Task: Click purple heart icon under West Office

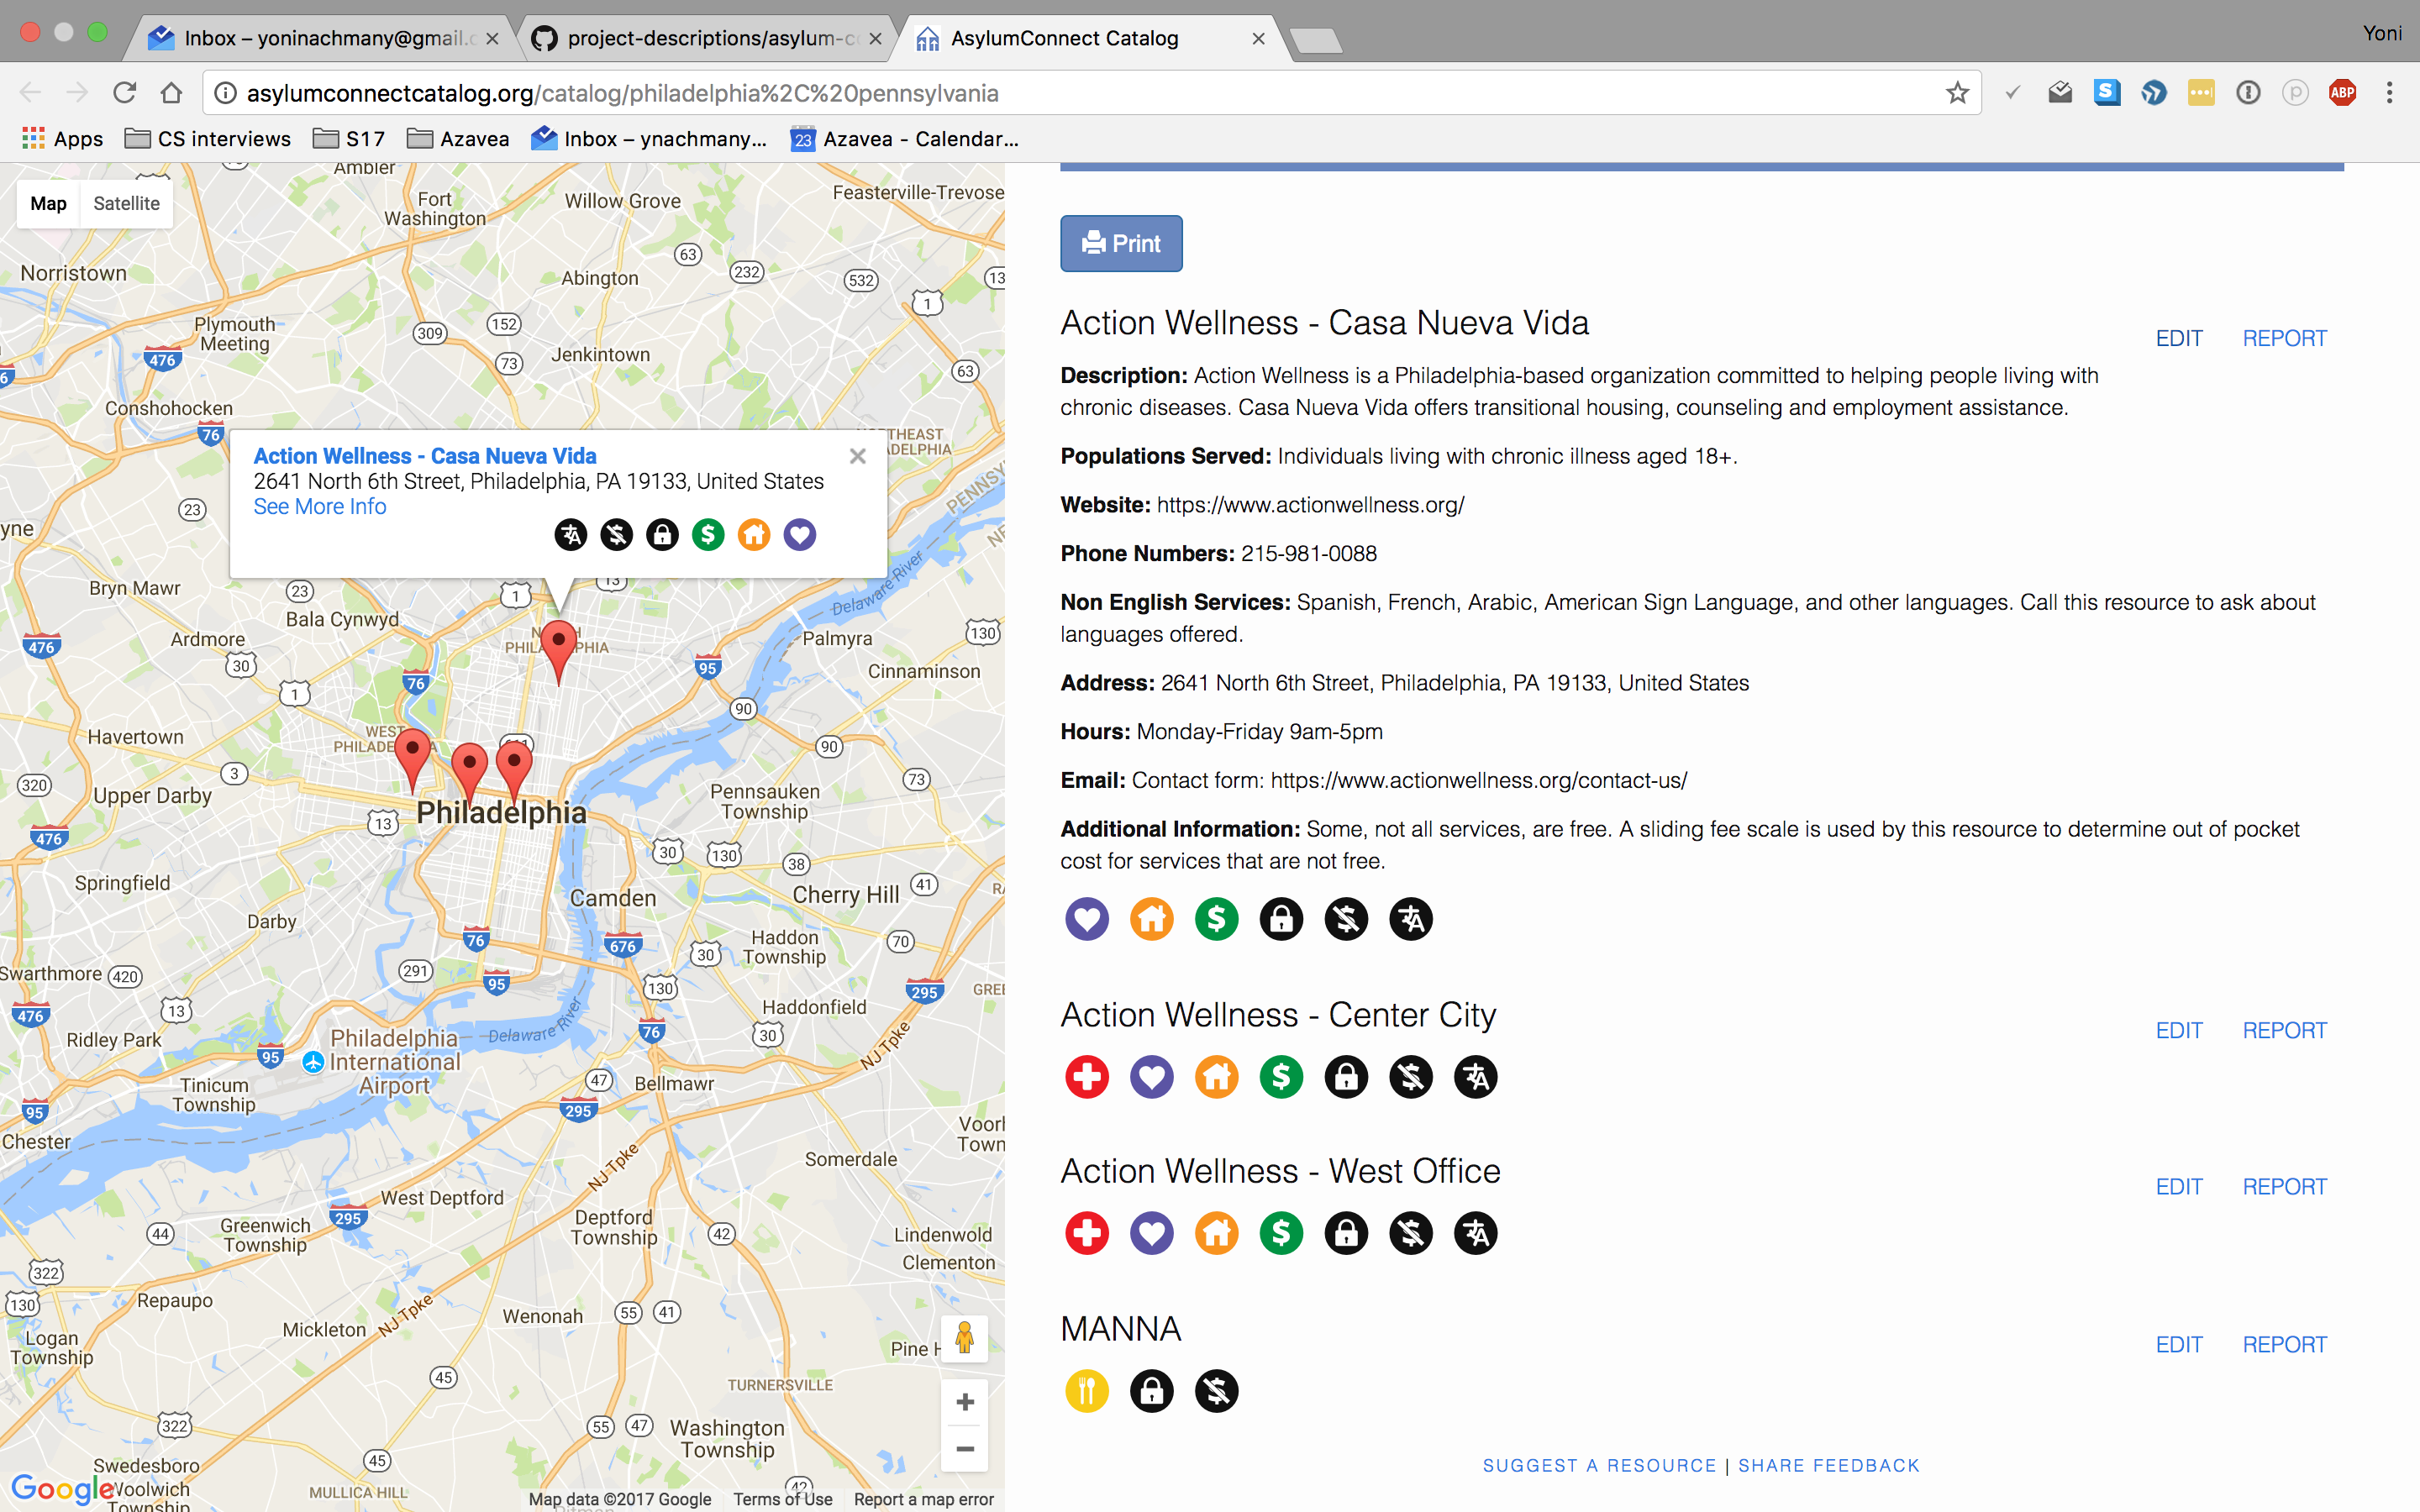Action: pyautogui.click(x=1151, y=1233)
